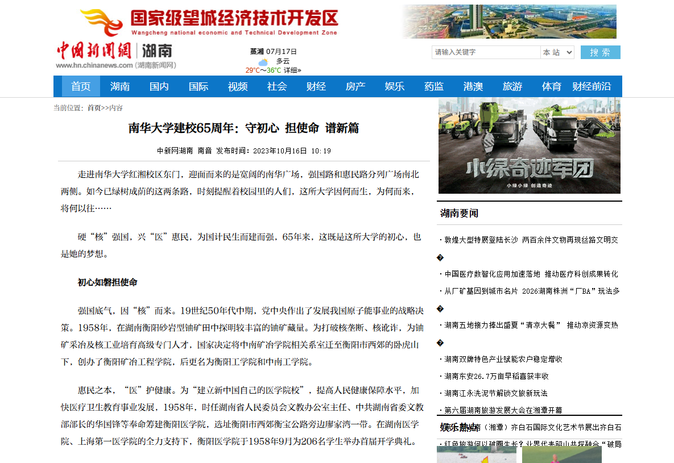Open the 国内 navigation tab
The width and height of the screenshot is (674, 463).
pyautogui.click(x=159, y=86)
